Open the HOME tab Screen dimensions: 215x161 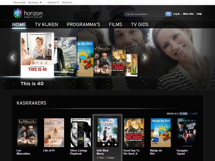pyautogui.click(x=19, y=24)
